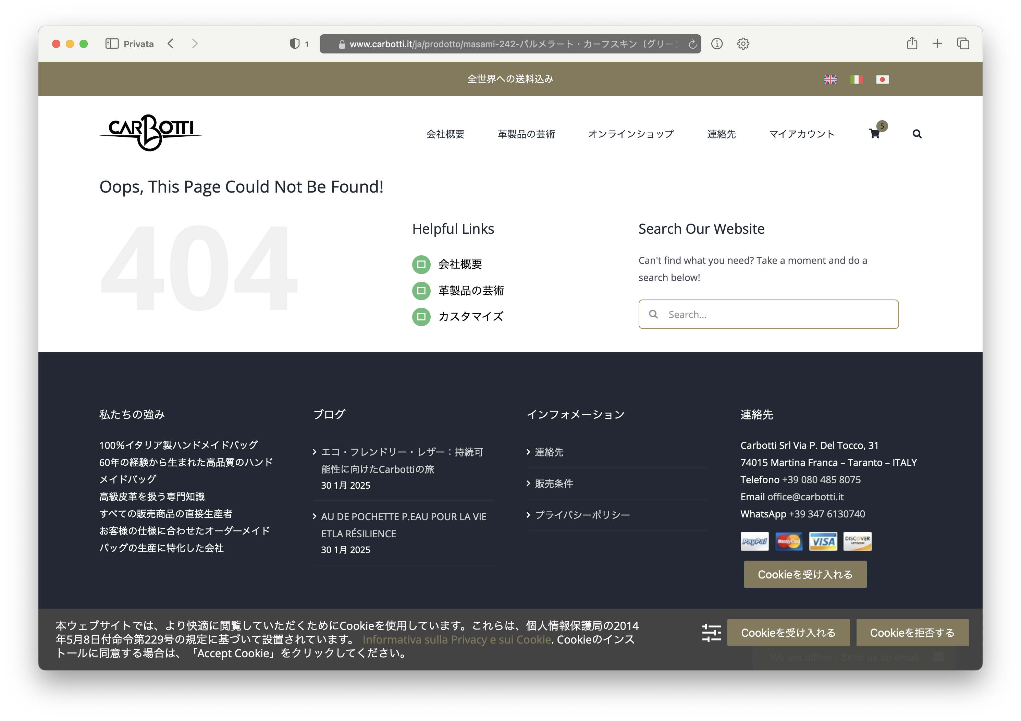
Task: Click the 全世界への送料込み banner text
Action: coord(510,79)
